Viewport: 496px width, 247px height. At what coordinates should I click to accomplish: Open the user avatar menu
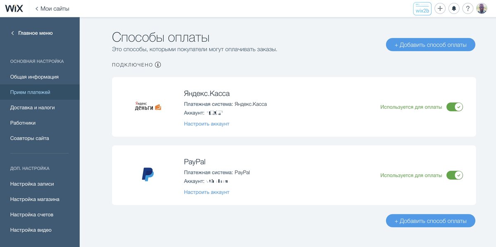482,9
